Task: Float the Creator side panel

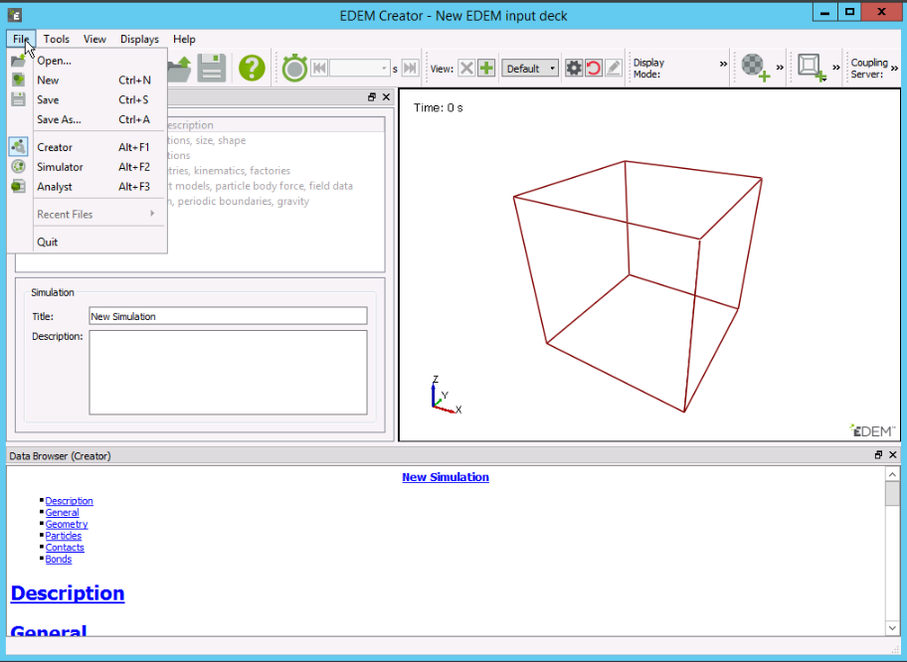Action: pyautogui.click(x=372, y=97)
